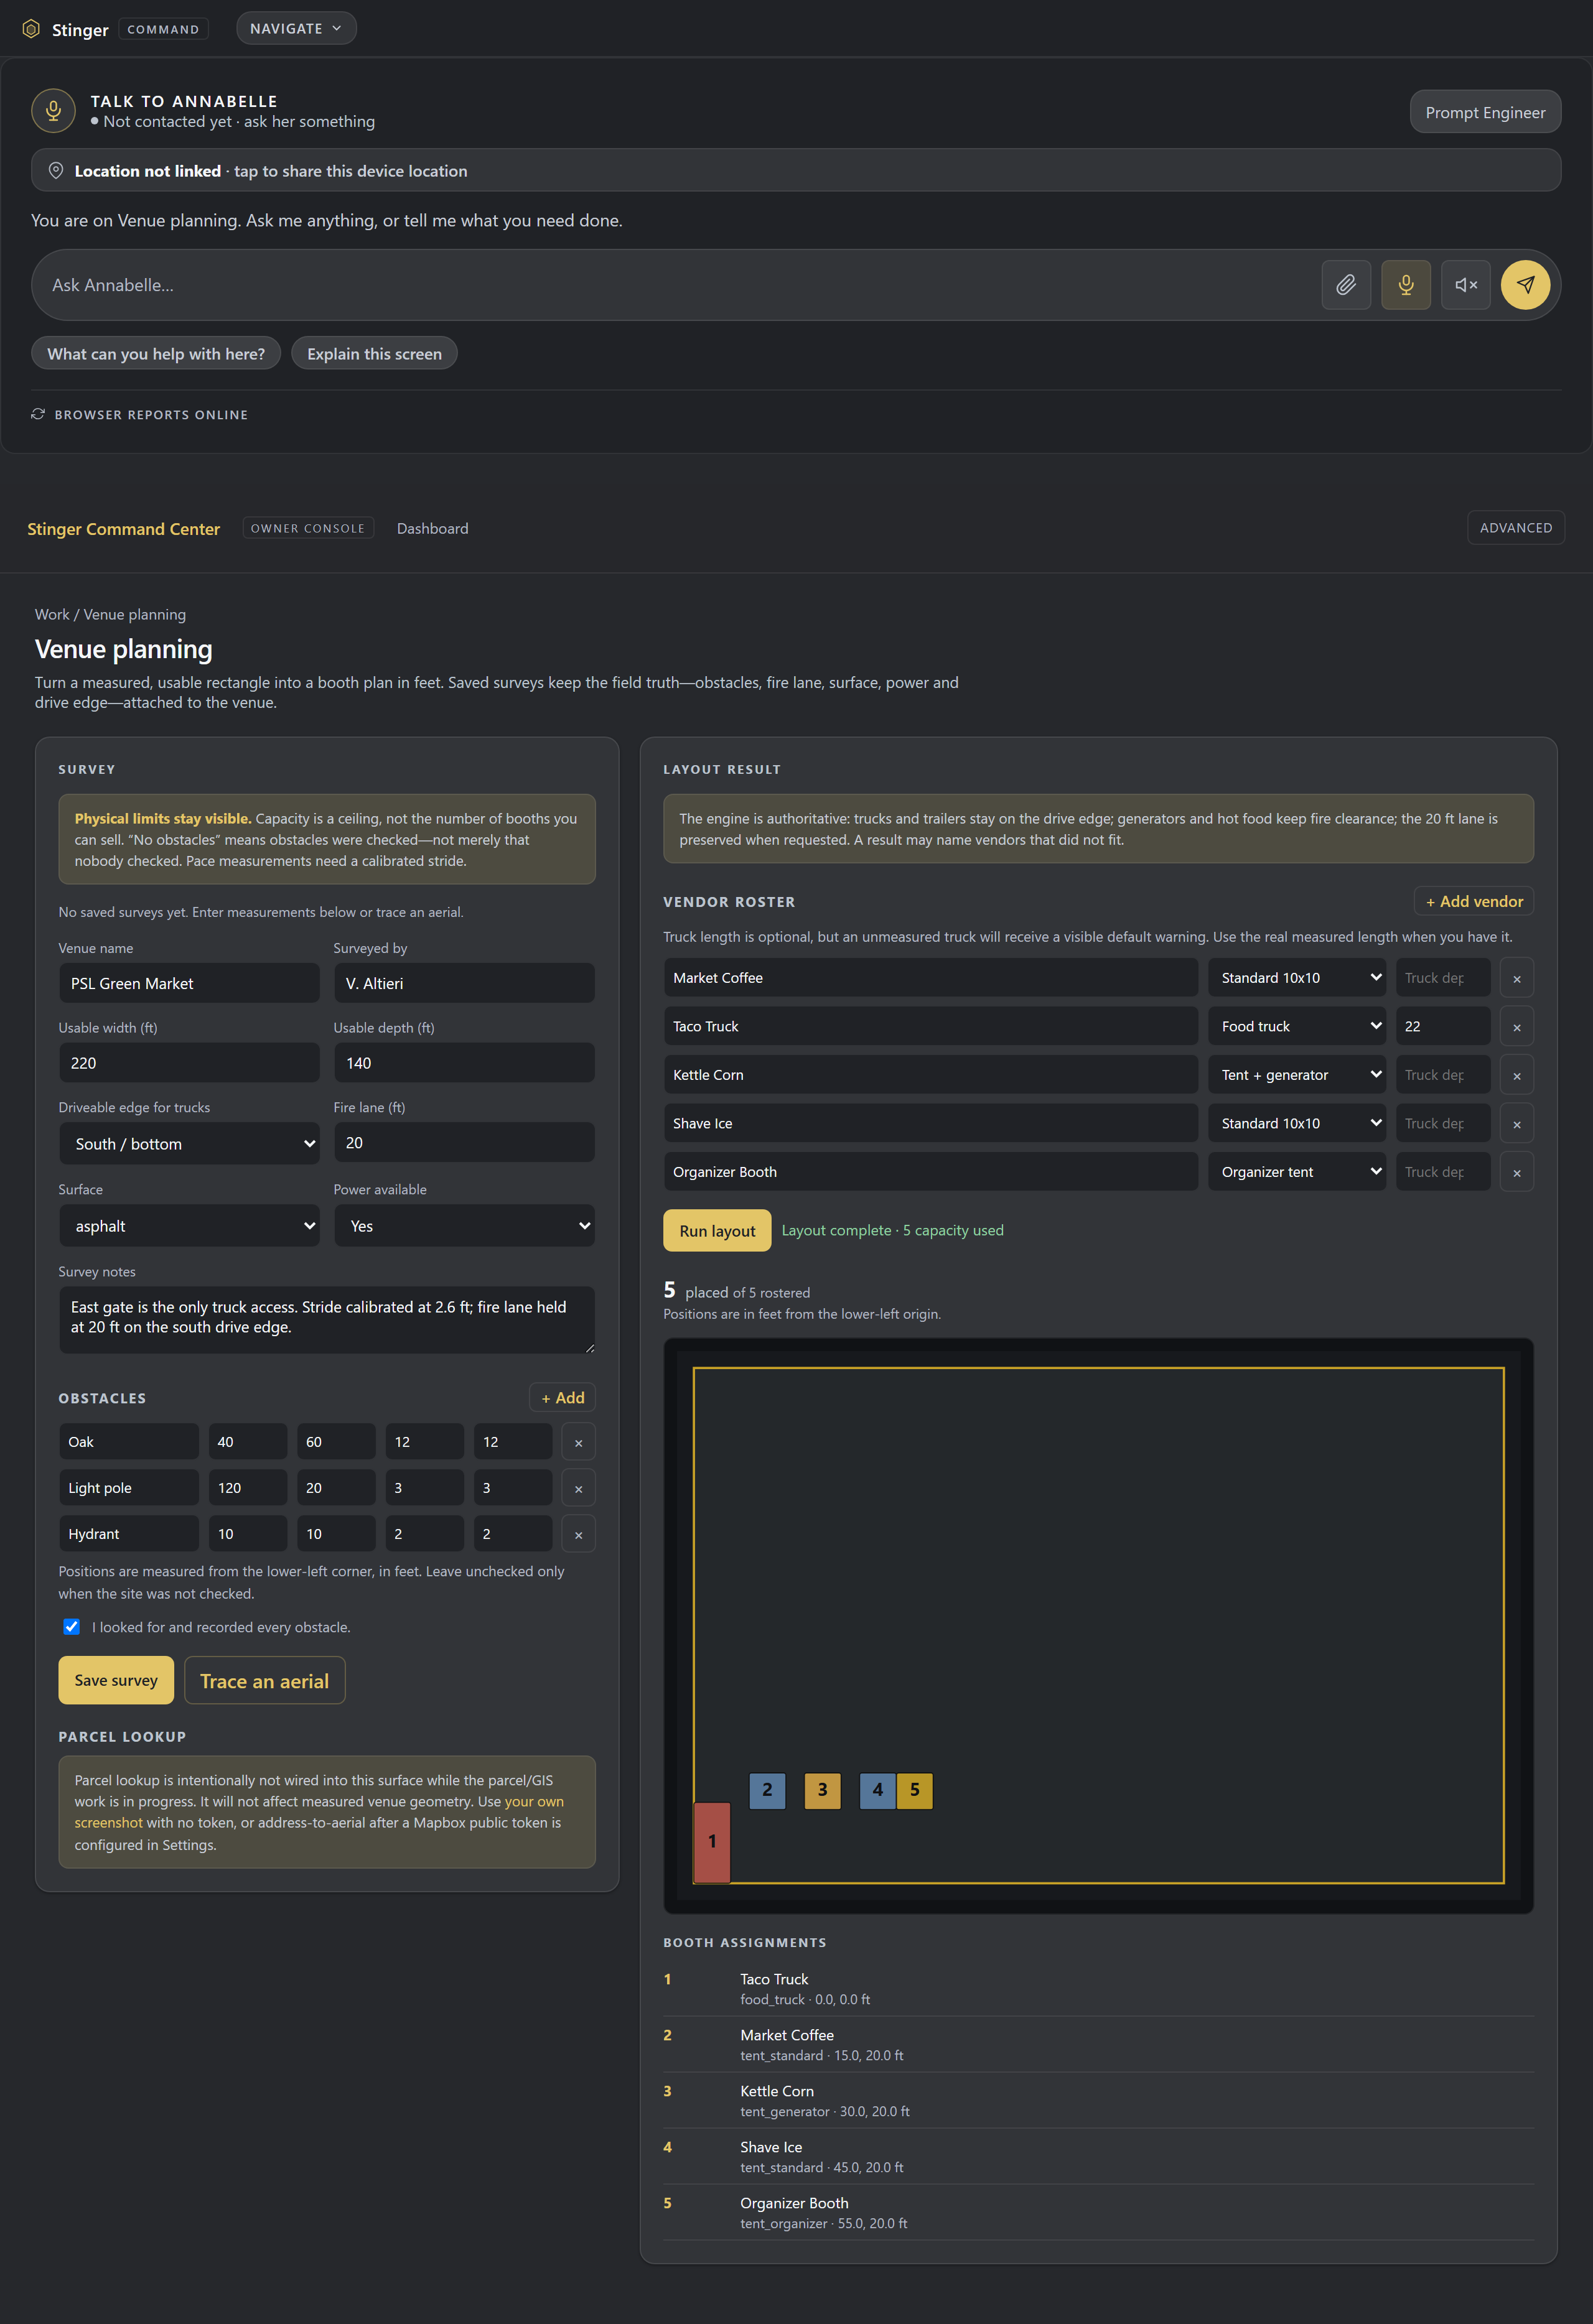
Task: Remove the Taco Truck vendor
Action: tap(1517, 1027)
